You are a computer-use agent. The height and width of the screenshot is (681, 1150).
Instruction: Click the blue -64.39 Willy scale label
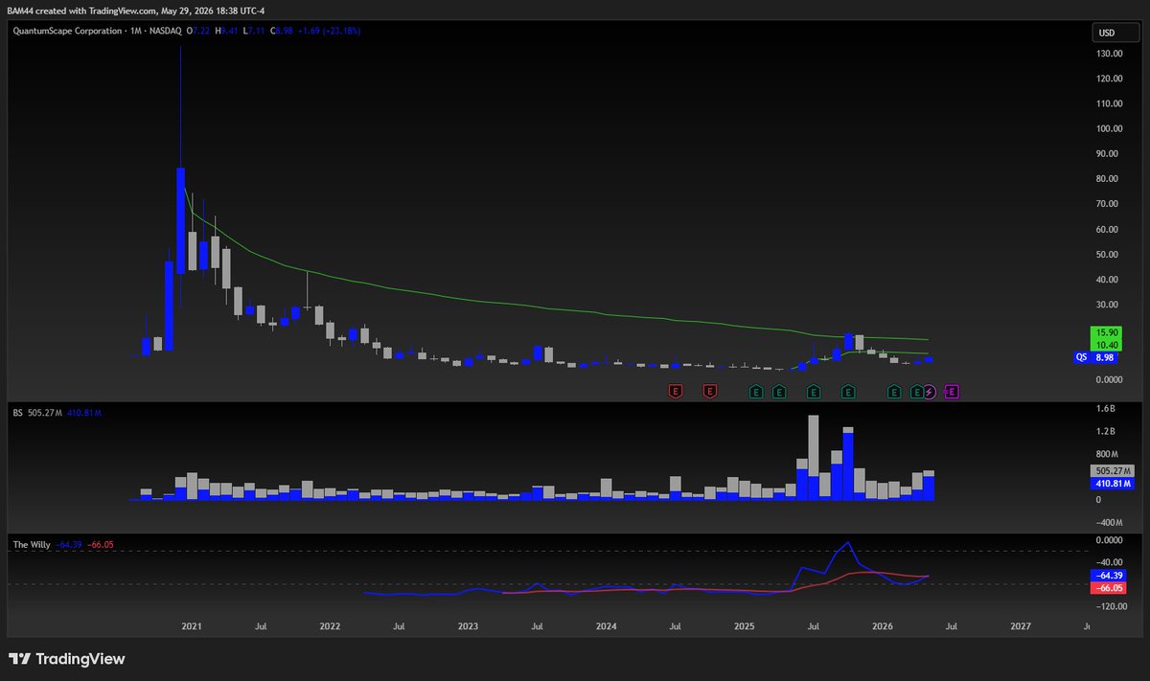tap(1106, 575)
